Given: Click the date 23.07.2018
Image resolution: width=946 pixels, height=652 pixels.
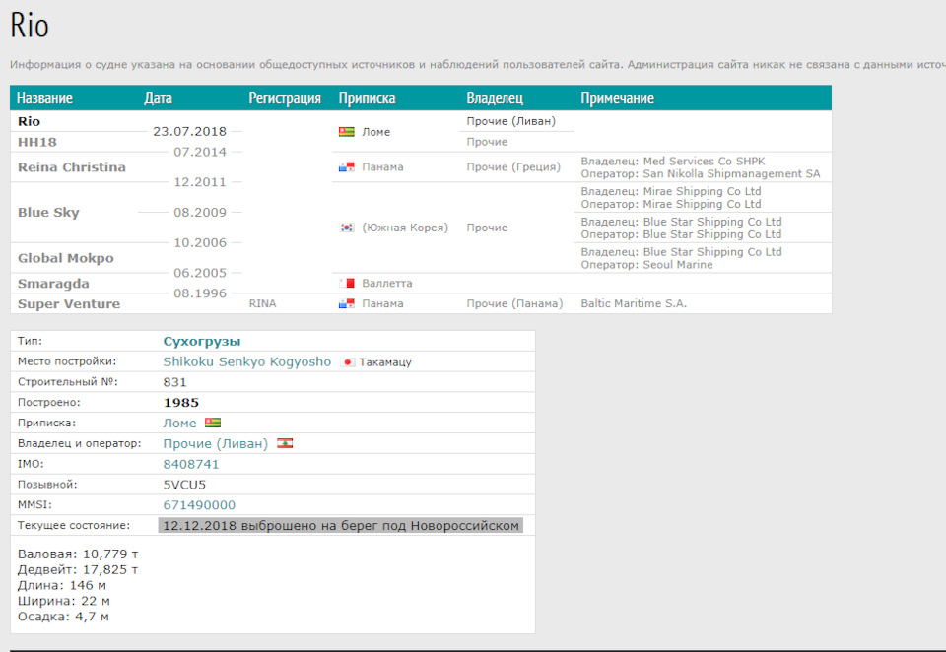Looking at the screenshot, I should tap(189, 132).
